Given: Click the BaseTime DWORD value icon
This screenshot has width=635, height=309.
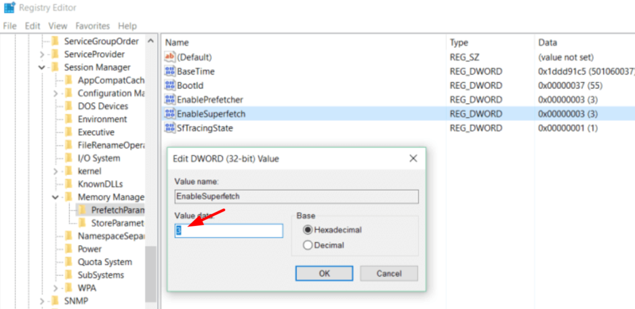Looking at the screenshot, I should point(169,71).
